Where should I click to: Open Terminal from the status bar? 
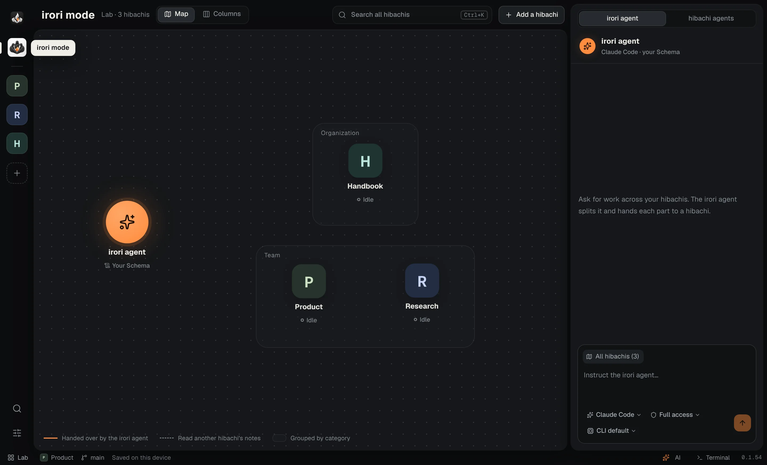[x=713, y=458]
